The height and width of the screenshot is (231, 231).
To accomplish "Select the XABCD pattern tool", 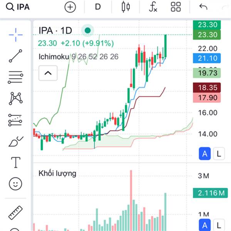I will click(x=16, y=98).
